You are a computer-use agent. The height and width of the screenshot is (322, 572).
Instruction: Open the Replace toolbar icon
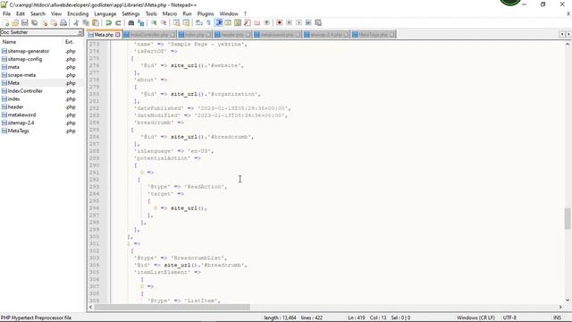[140, 22]
